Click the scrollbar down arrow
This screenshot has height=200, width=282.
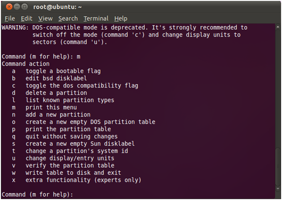click(x=278, y=189)
